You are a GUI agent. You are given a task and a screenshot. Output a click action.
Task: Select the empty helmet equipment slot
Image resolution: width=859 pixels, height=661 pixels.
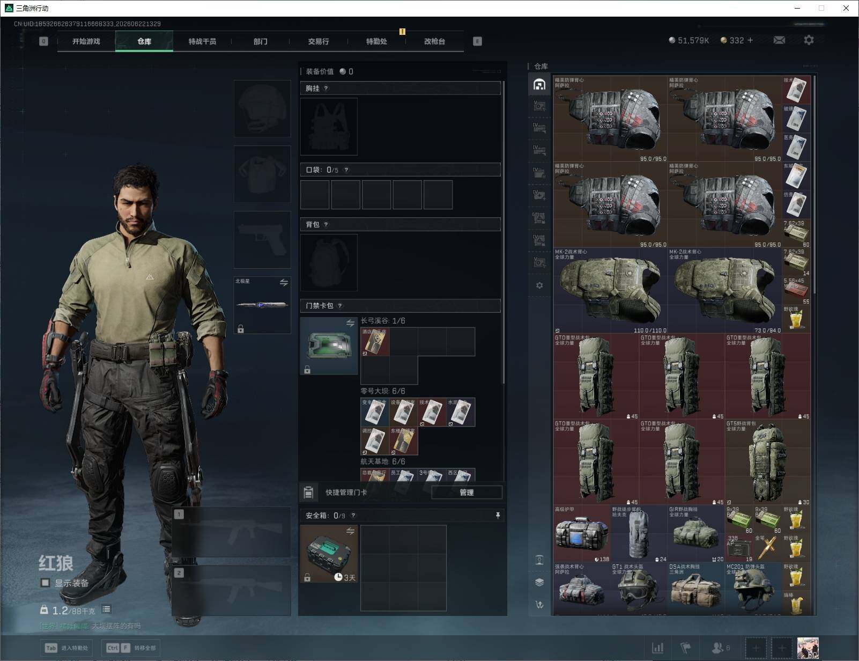(x=262, y=108)
